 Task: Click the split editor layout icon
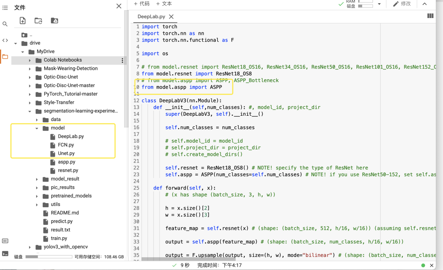(x=430, y=16)
